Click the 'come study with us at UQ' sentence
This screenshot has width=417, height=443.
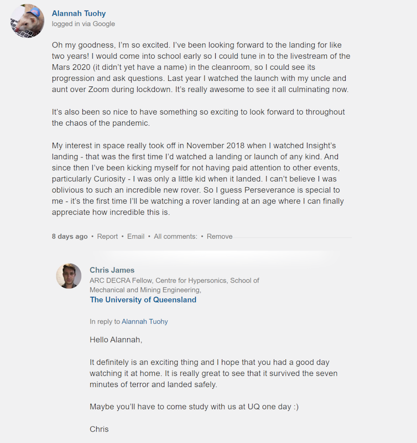click(194, 406)
